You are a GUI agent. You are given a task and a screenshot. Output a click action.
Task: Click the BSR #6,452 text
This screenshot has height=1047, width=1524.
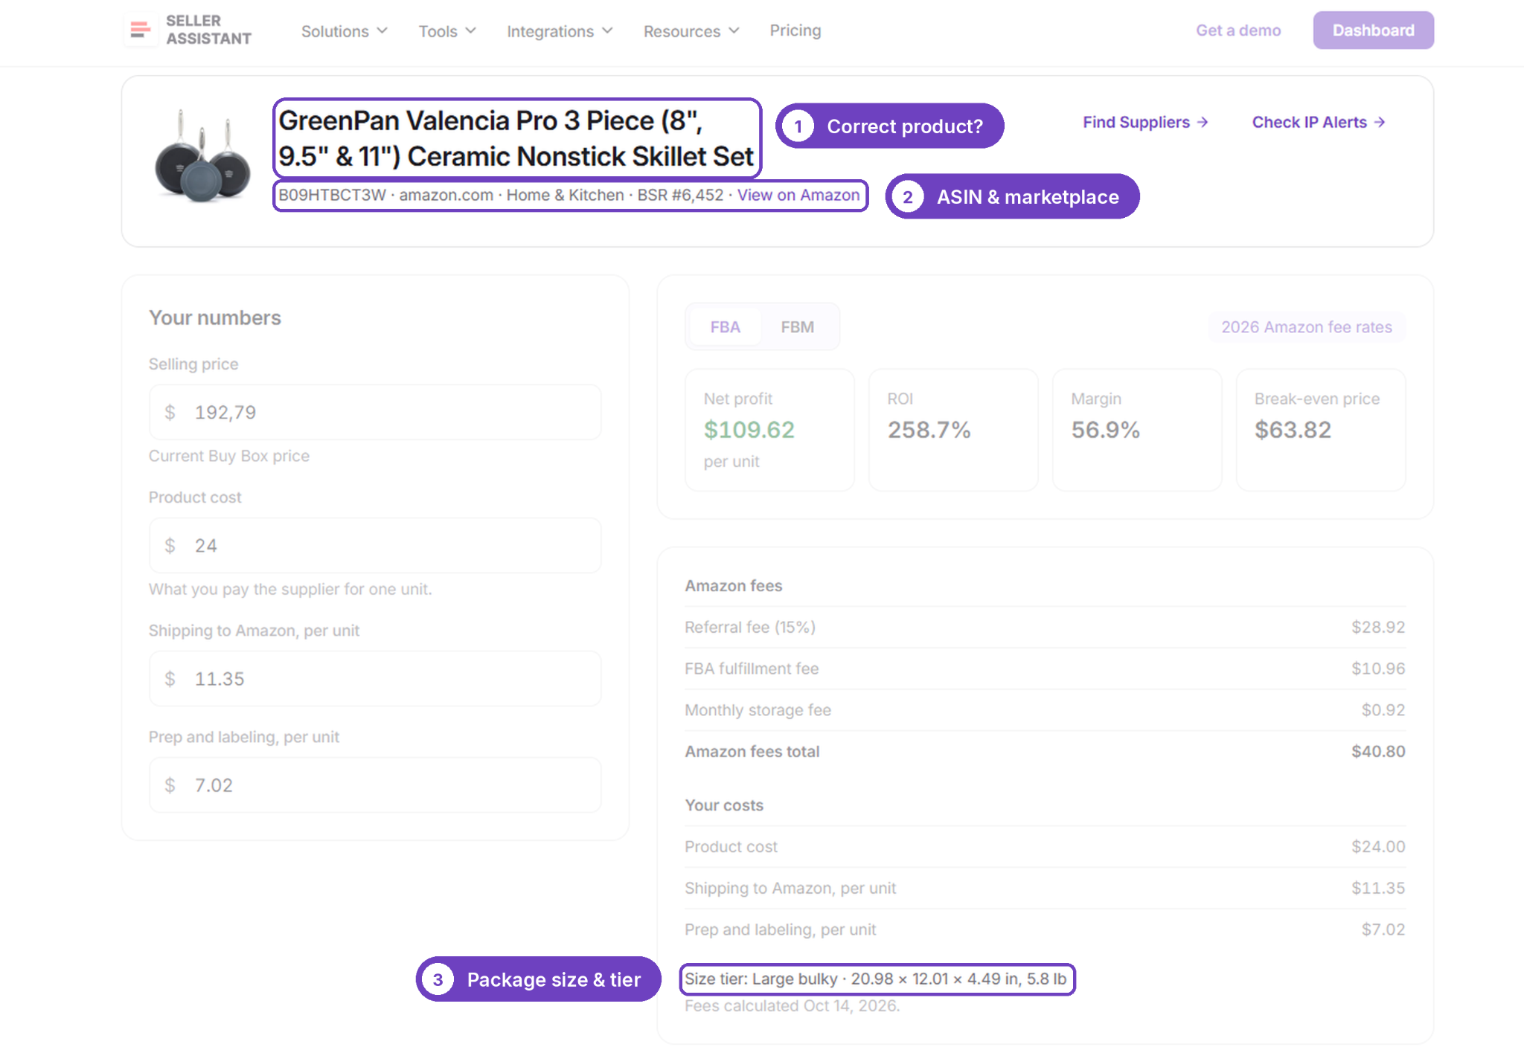pyautogui.click(x=680, y=195)
